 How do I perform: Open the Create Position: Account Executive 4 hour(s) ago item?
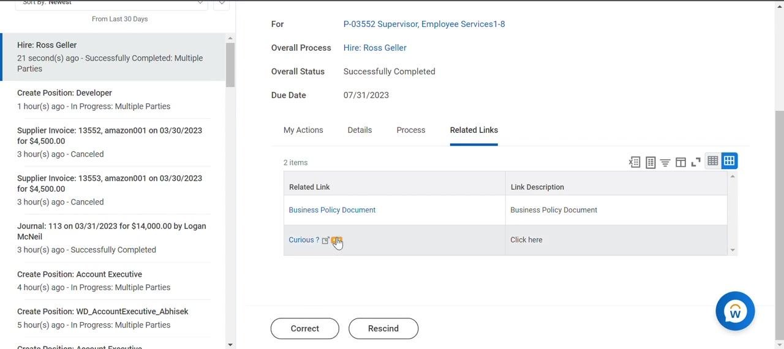pyautogui.click(x=113, y=280)
